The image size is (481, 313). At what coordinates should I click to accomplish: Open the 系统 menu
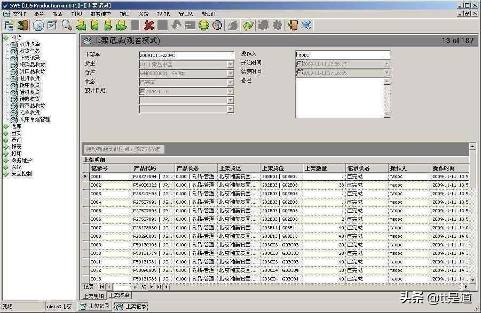tap(144, 14)
